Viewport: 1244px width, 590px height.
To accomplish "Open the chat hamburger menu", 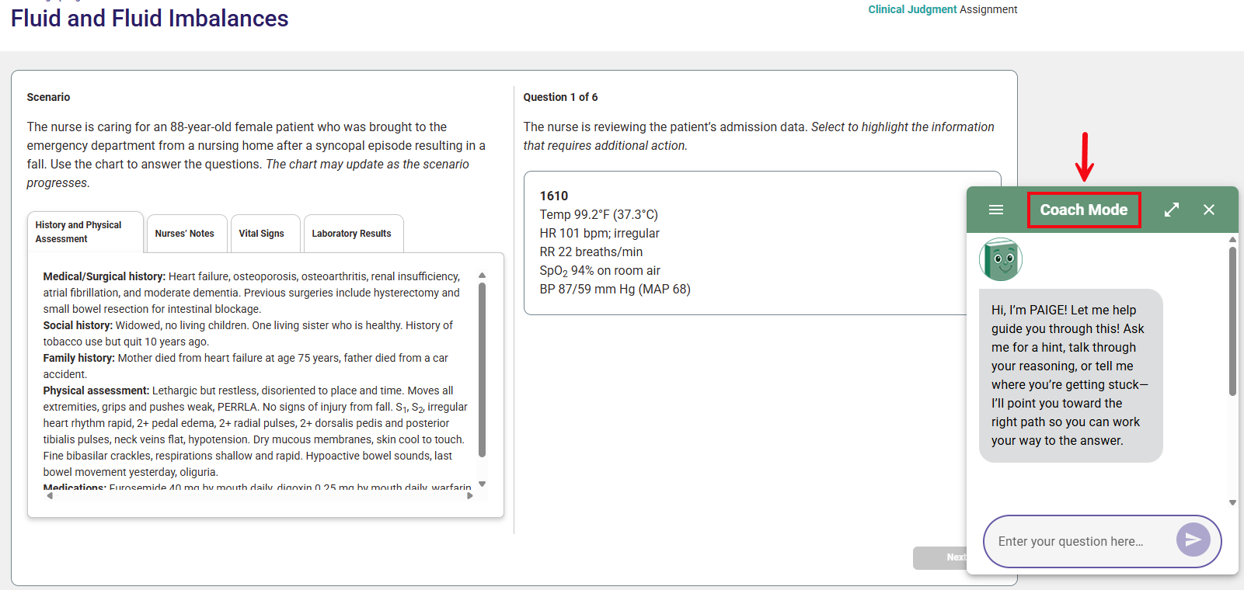I will (996, 210).
